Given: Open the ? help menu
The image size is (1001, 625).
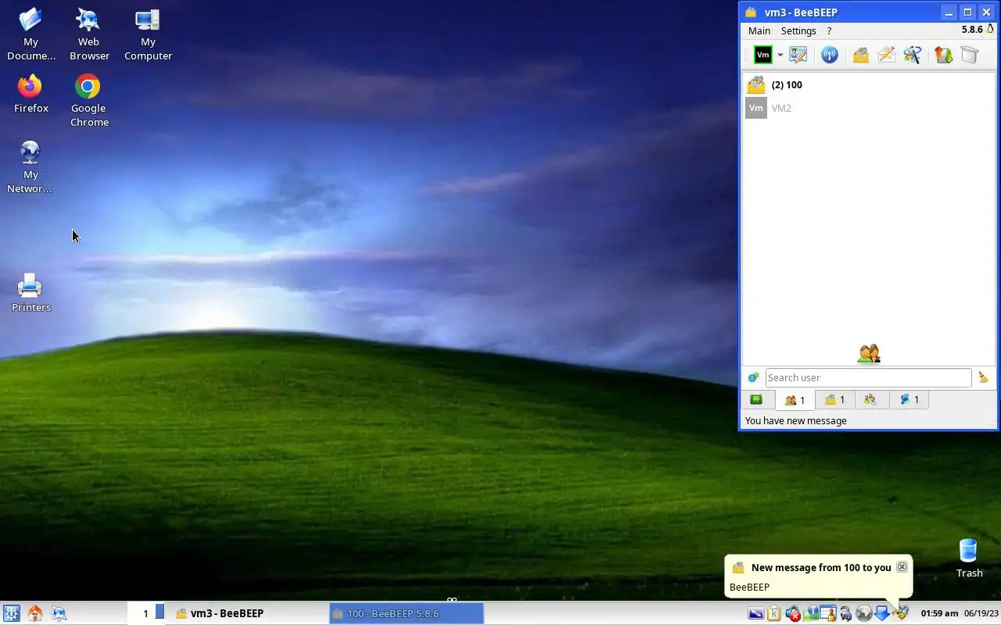Looking at the screenshot, I should click(x=829, y=30).
